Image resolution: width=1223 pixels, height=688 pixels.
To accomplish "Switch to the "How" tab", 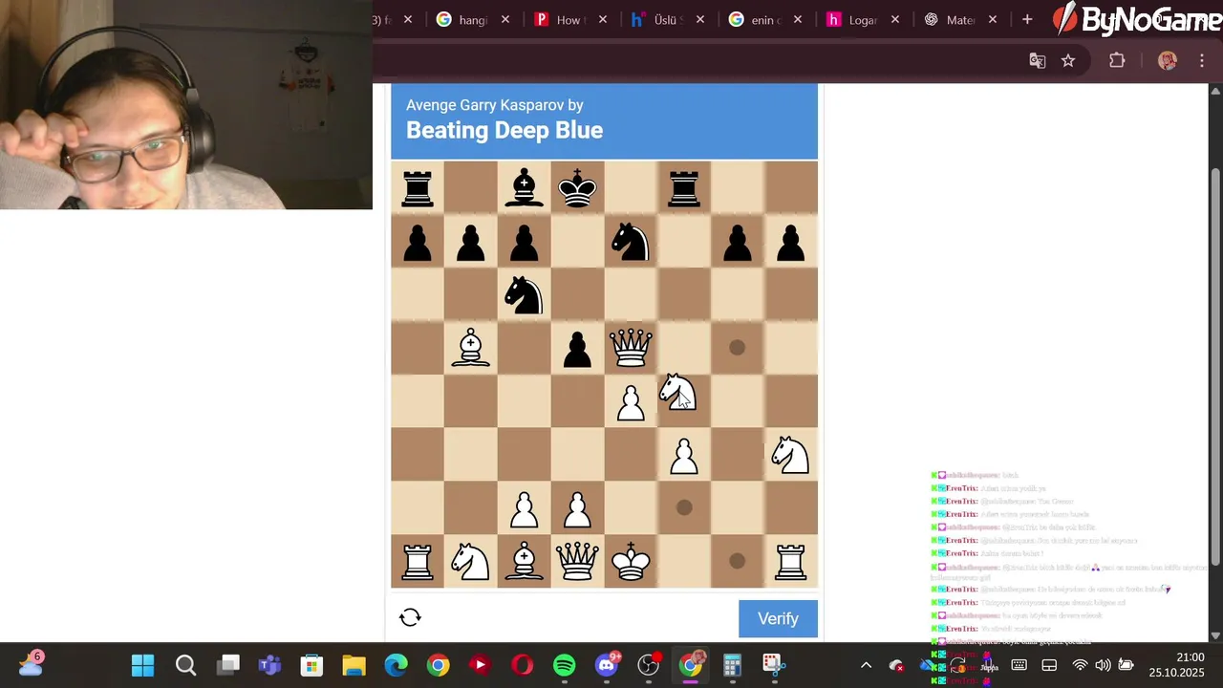I will point(570,19).
